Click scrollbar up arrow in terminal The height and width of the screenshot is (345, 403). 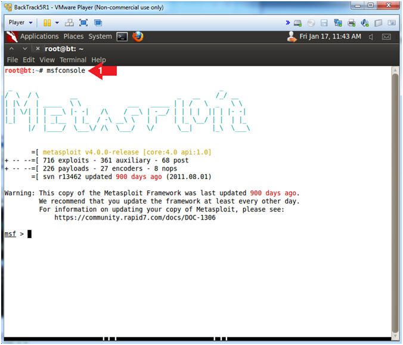[x=395, y=70]
